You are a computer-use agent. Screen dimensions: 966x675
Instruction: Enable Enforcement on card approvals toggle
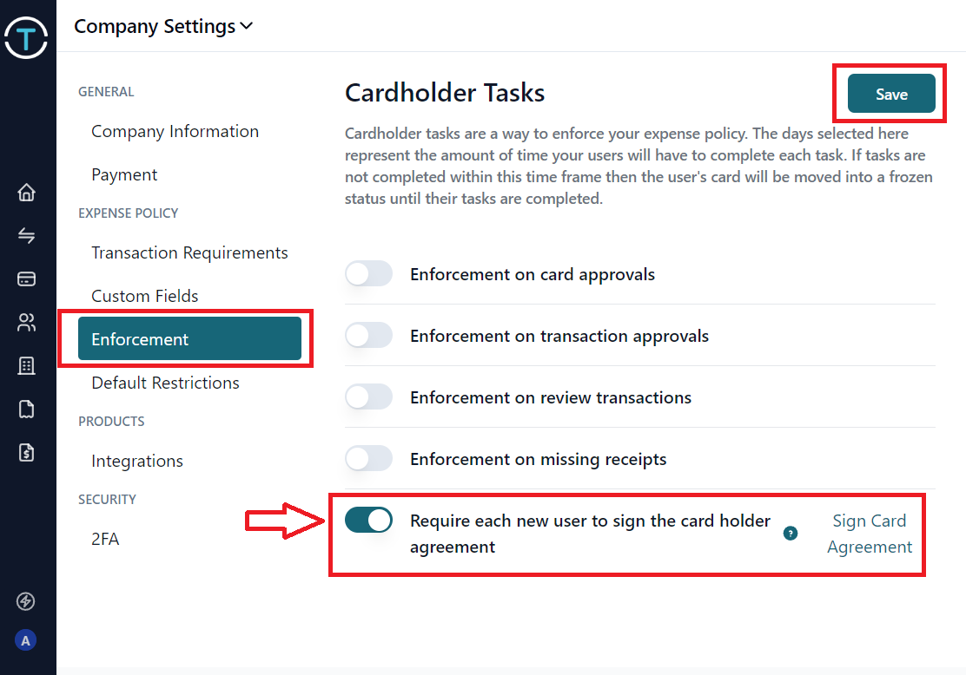click(x=368, y=274)
